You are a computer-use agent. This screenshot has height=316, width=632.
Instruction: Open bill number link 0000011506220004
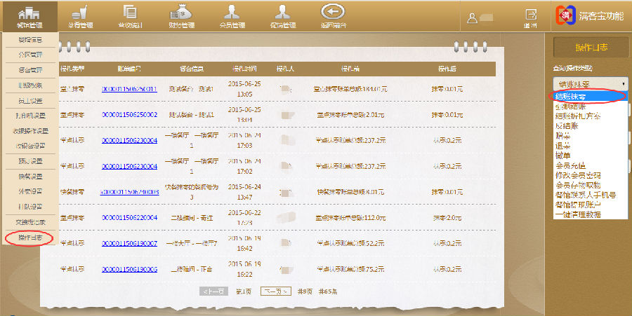tap(129, 218)
